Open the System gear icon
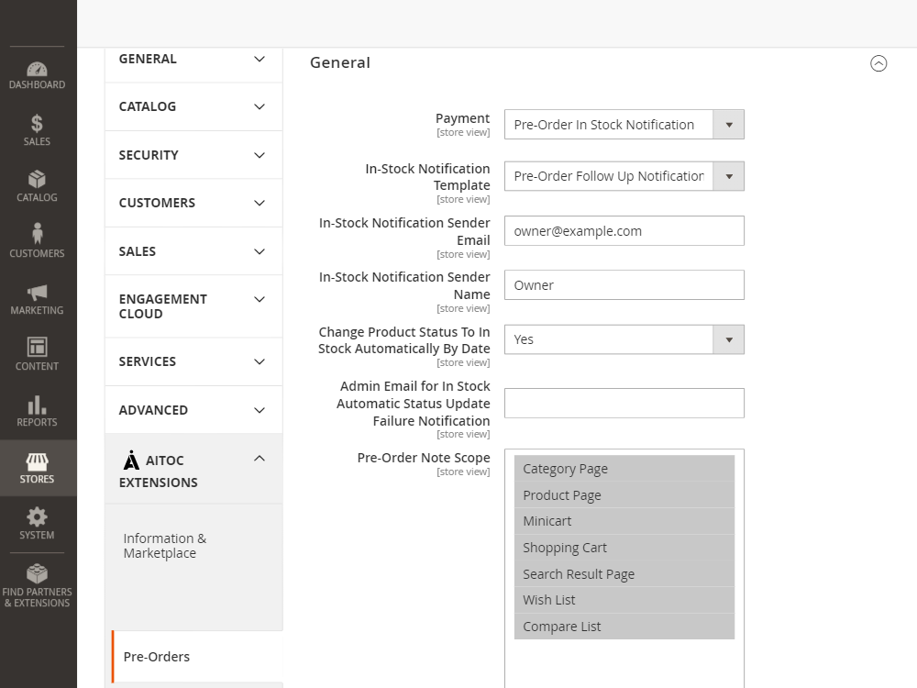The image size is (917, 688). [37, 517]
